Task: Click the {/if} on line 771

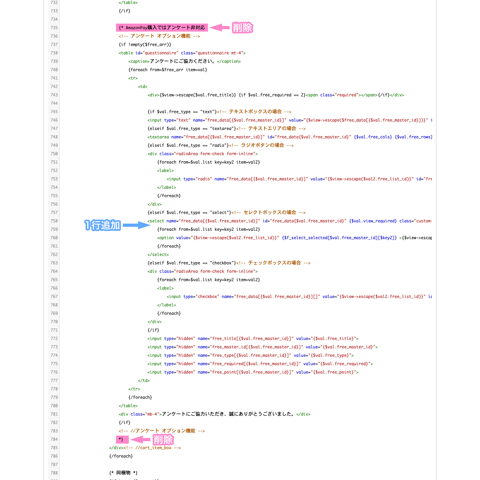Action: coord(153,330)
